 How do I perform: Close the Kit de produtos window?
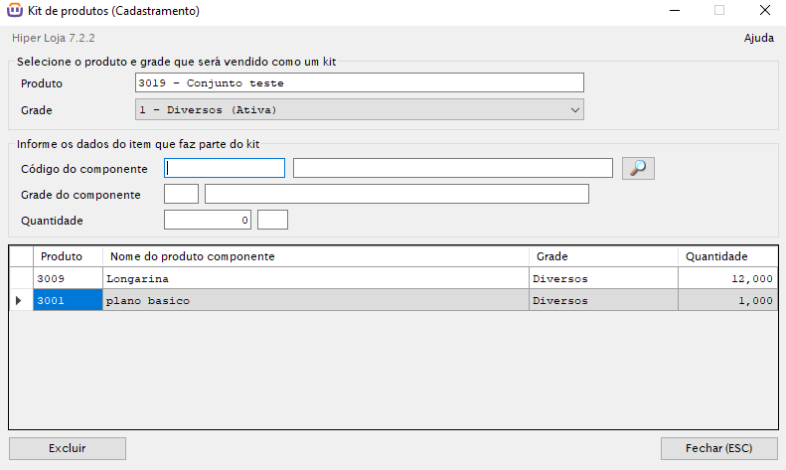[764, 10]
